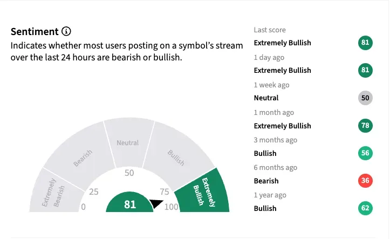The width and height of the screenshot is (390, 239).
Task: Select the Neutral label from 1 week ago
Action: [x=265, y=98]
